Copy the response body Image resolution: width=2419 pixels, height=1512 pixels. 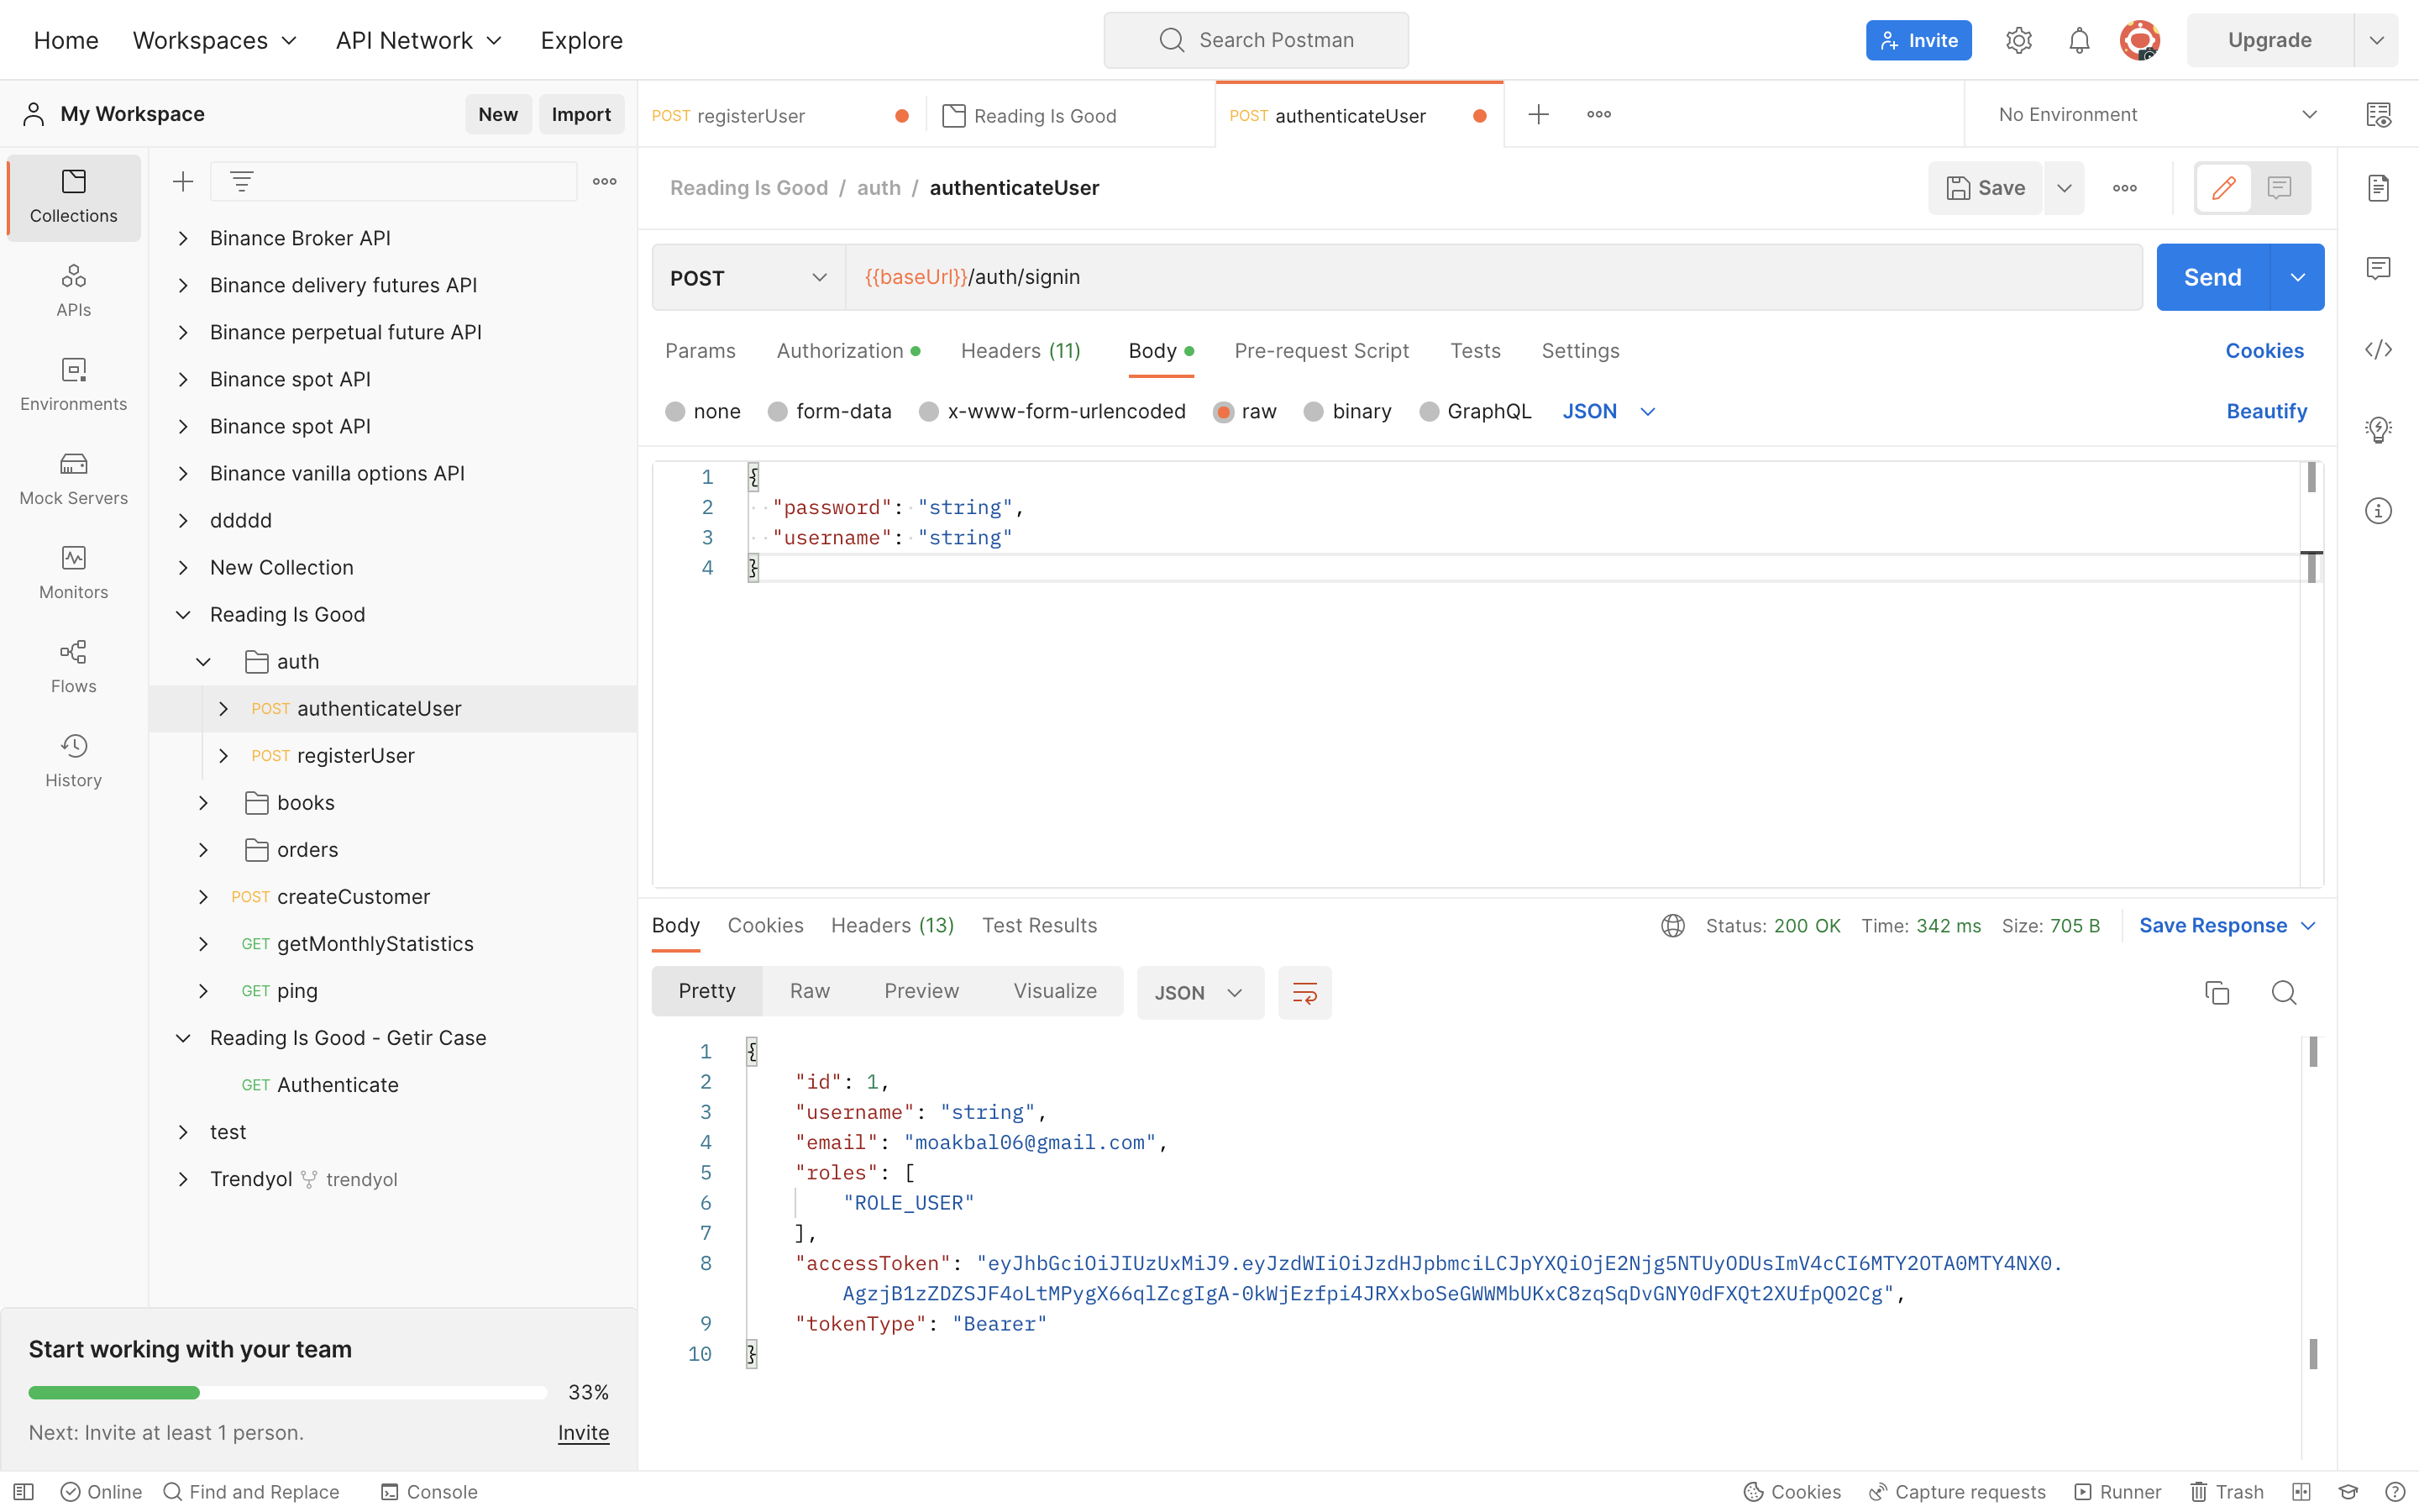click(2217, 992)
